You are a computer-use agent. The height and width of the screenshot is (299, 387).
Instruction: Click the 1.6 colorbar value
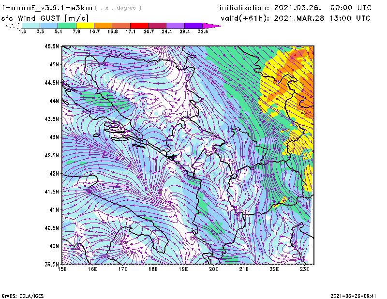point(22,31)
